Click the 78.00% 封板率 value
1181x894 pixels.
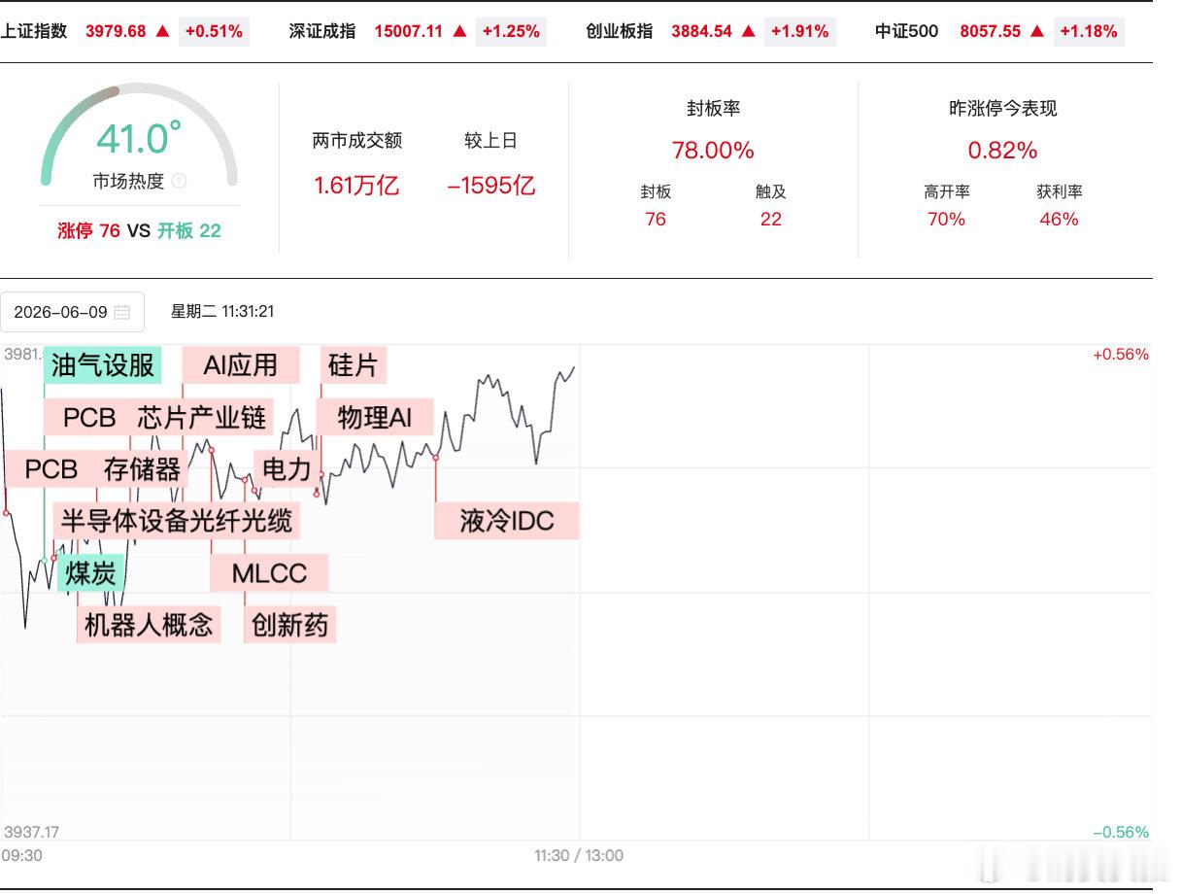[713, 151]
